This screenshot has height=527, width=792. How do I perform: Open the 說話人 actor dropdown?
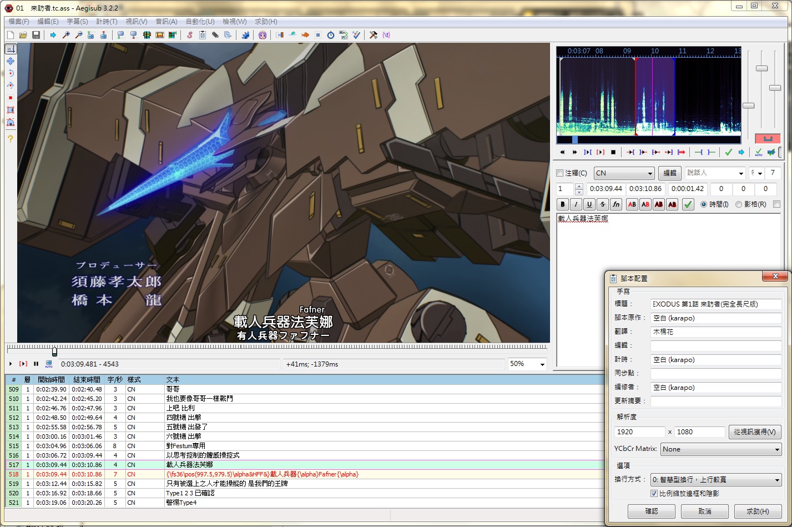point(740,173)
